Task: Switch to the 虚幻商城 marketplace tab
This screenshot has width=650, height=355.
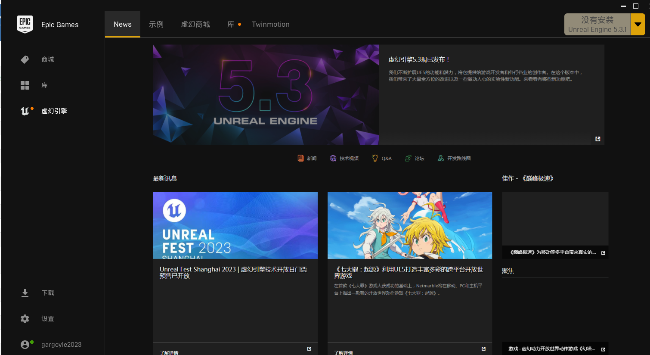Action: pyautogui.click(x=195, y=25)
